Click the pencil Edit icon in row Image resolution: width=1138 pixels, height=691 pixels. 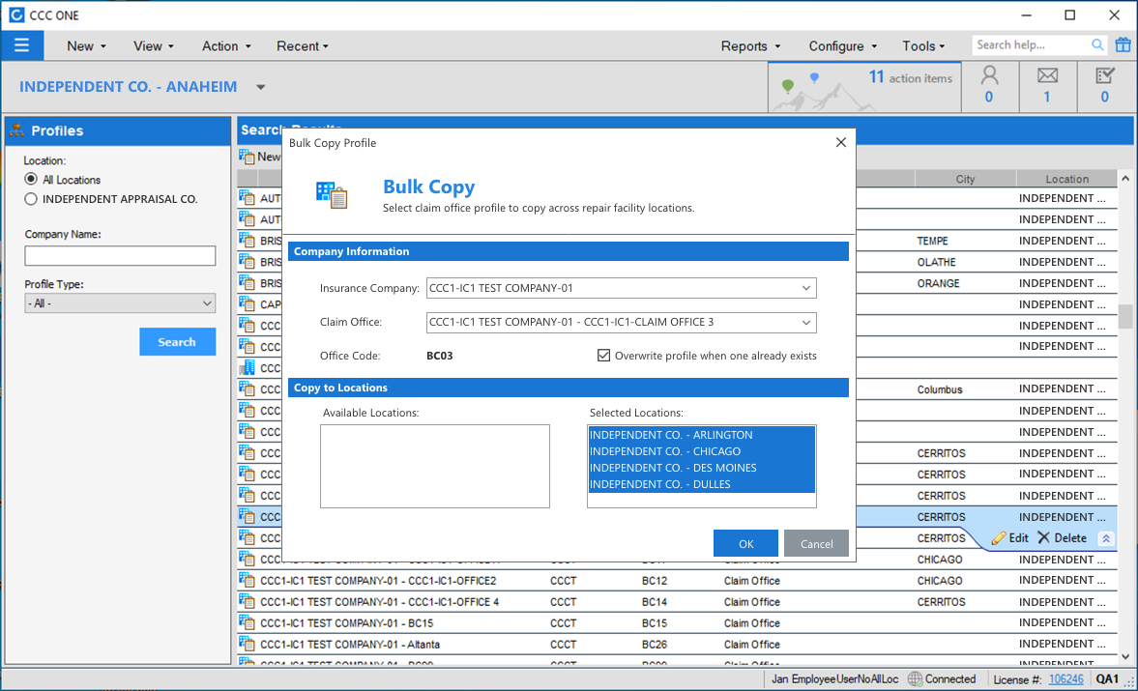(999, 538)
